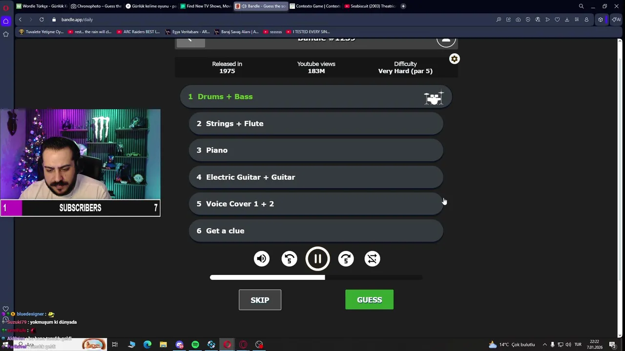This screenshot has height=351, width=625.
Task: Open the weather widget showing 14°C
Action: point(512,345)
